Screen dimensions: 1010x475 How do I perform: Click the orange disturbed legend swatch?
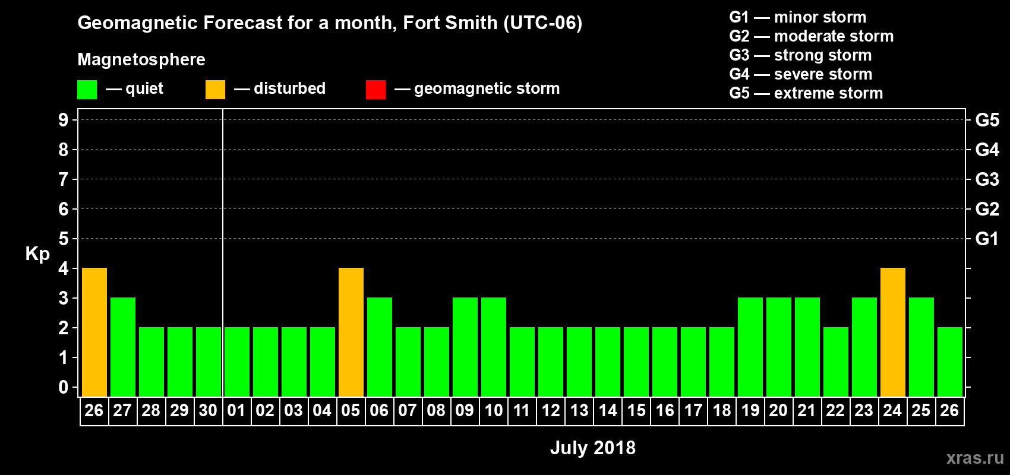pos(215,90)
